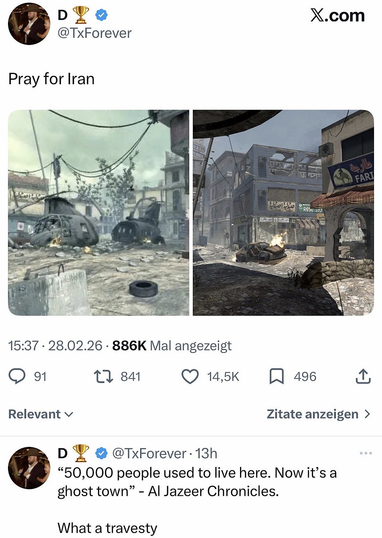Click the blue verified badge beside D
Image resolution: width=382 pixels, height=538 pixels.
[x=101, y=15]
